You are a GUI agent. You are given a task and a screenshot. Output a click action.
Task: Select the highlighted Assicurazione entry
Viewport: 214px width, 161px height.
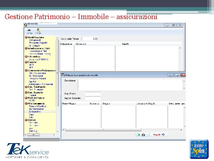(x=35, y=112)
